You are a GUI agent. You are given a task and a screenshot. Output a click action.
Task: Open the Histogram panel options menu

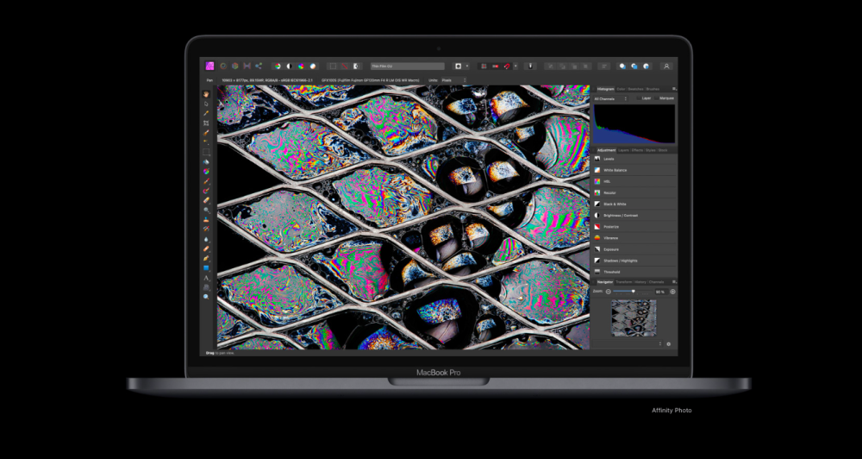point(674,89)
